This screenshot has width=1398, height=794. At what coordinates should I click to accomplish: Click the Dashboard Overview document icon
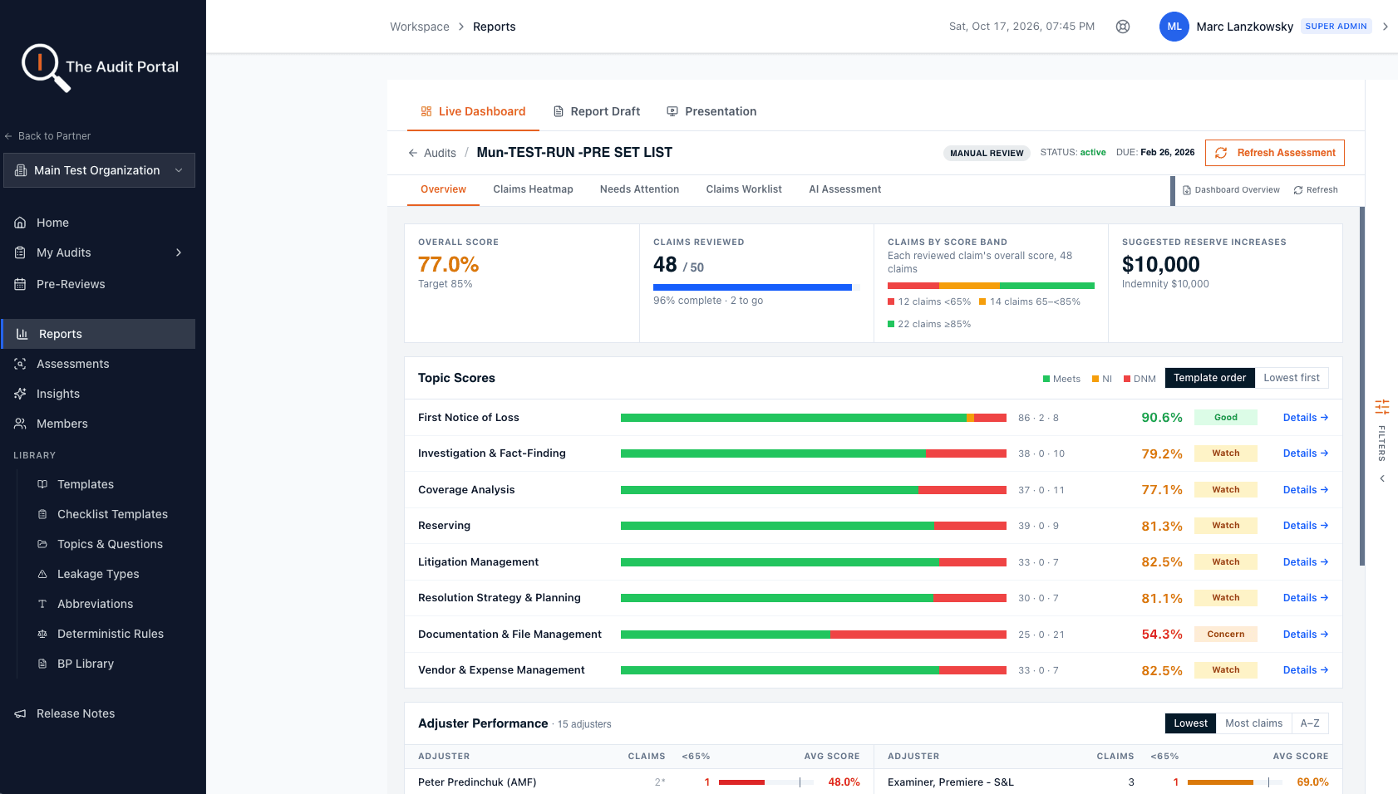click(x=1187, y=190)
